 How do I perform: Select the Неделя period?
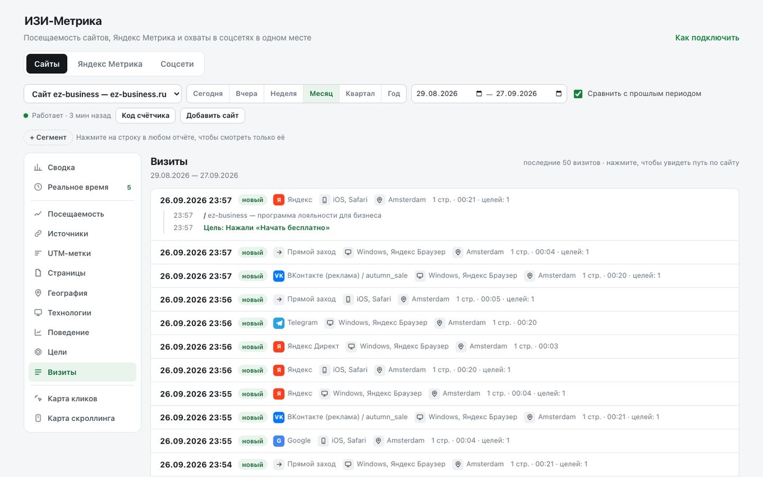click(x=283, y=94)
